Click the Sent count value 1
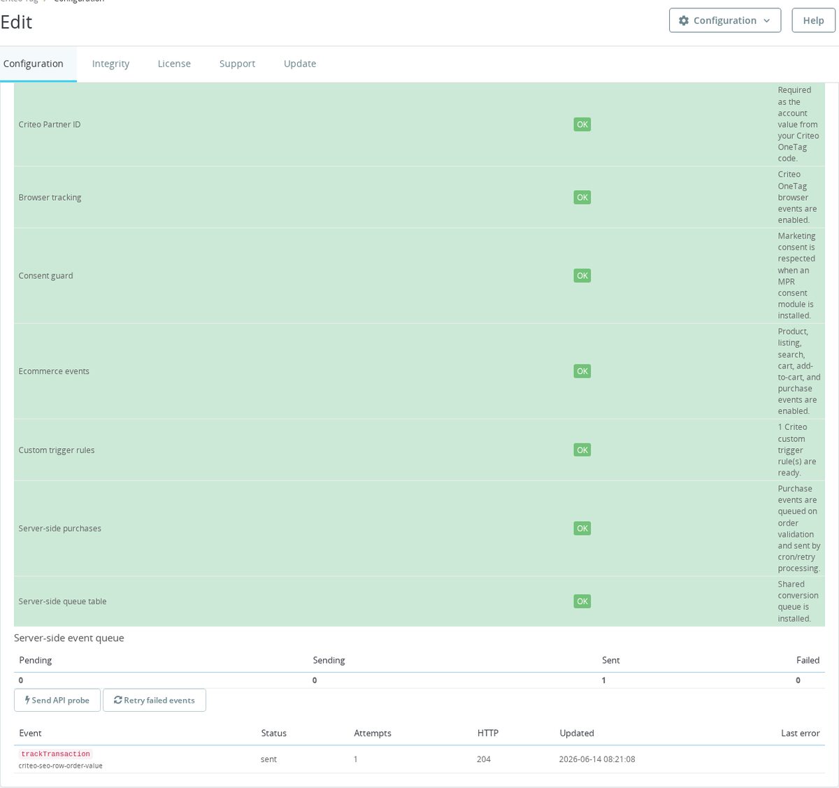 click(x=604, y=680)
